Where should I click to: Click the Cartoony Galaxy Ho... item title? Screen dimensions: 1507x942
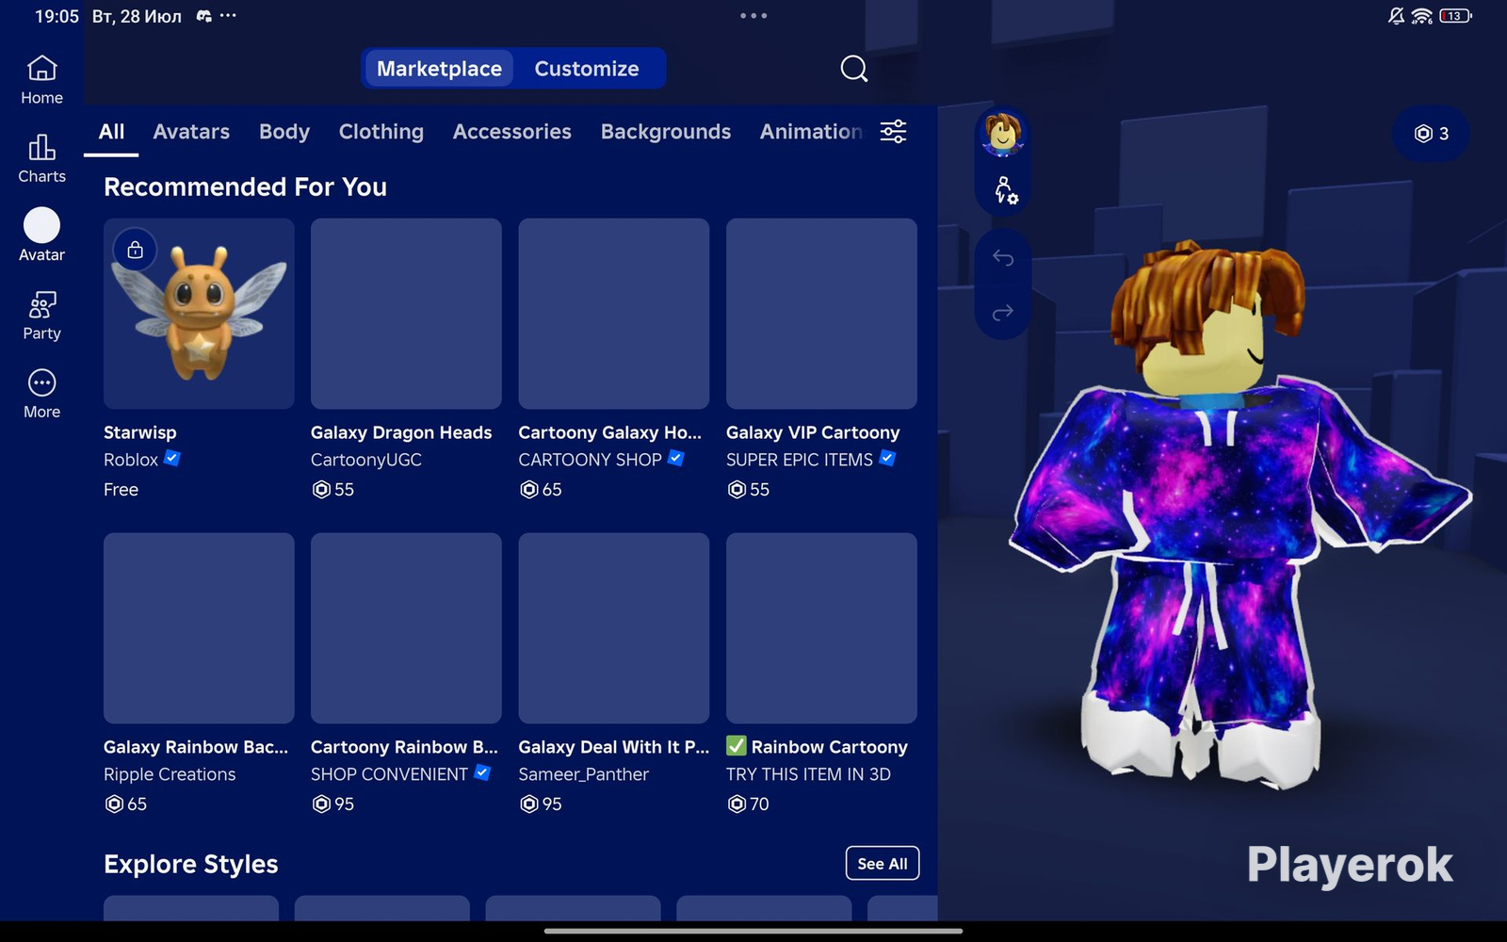click(610, 432)
